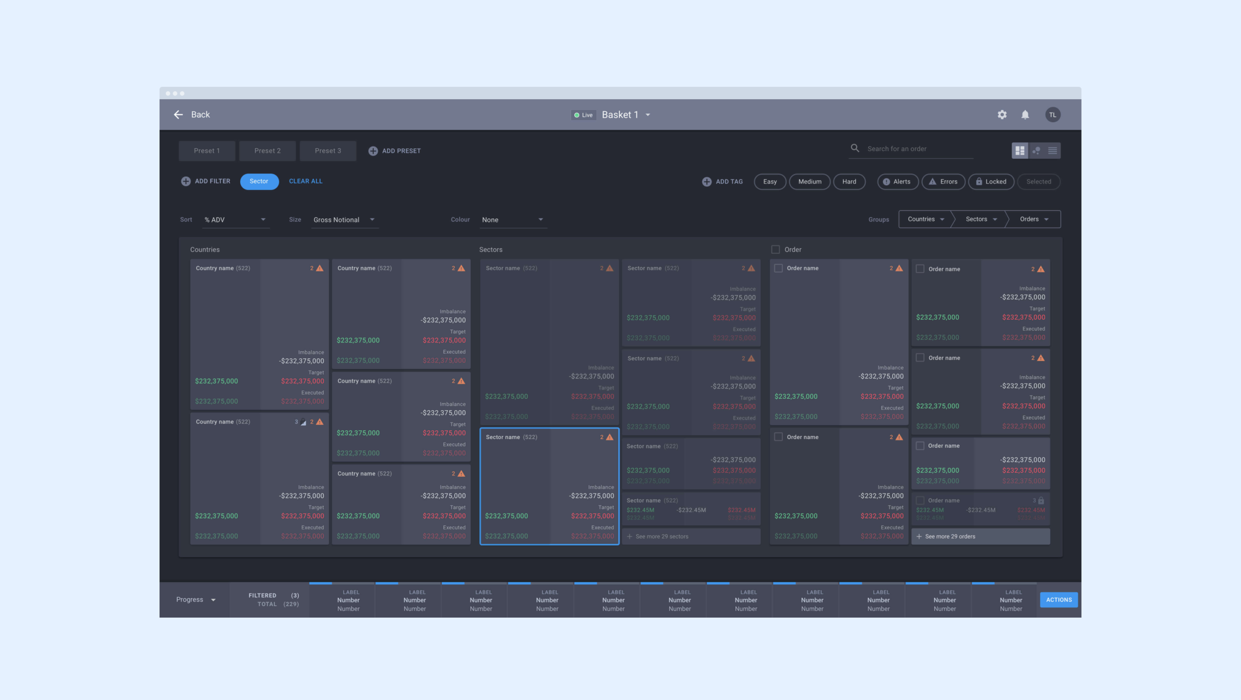Click the Add Preset plus icon
The height and width of the screenshot is (700, 1241).
pyautogui.click(x=373, y=151)
